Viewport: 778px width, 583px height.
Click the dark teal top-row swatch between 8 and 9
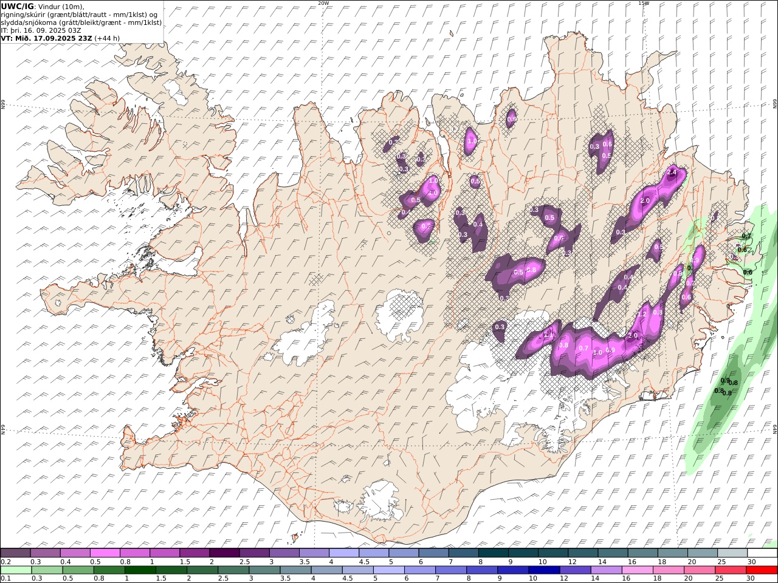[x=493, y=553]
